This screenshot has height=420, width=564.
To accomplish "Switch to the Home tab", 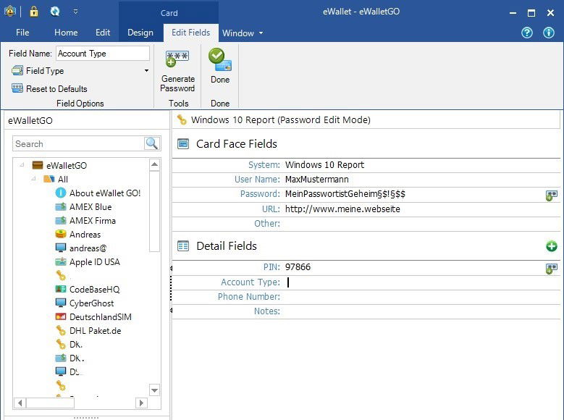I will click(66, 33).
